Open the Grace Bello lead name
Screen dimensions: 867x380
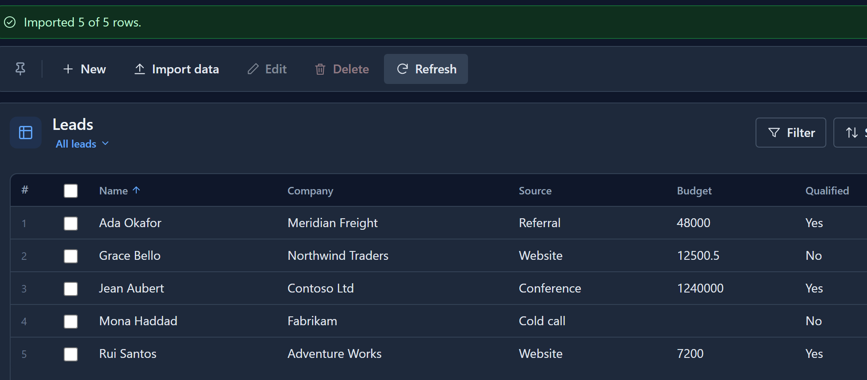coord(130,255)
